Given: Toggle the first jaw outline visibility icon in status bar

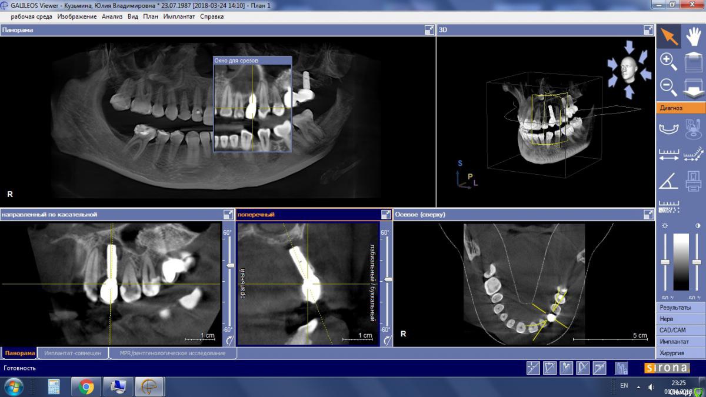Looking at the screenshot, I should coord(550,368).
